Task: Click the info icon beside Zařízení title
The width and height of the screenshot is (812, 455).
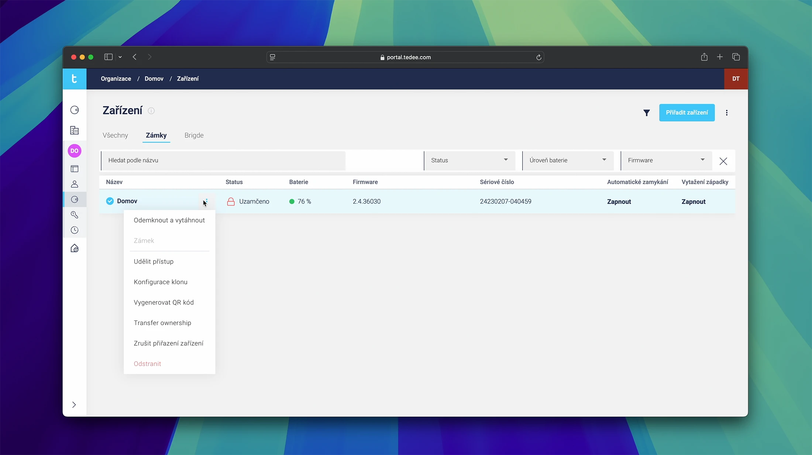Action: pyautogui.click(x=151, y=111)
